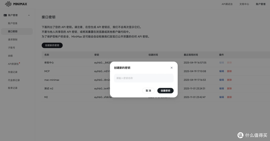Click timestamp 2025-11-01 23:24:31
This screenshot has height=141, width=270.
pos(194,88)
